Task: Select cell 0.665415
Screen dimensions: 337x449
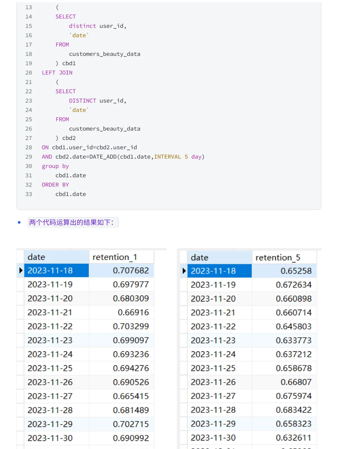Action: pyautogui.click(x=121, y=396)
